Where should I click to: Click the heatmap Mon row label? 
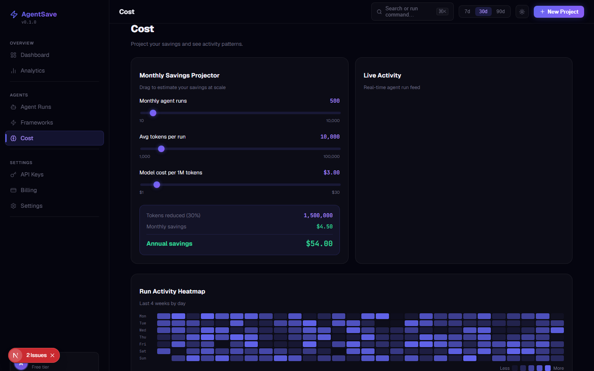(143, 316)
